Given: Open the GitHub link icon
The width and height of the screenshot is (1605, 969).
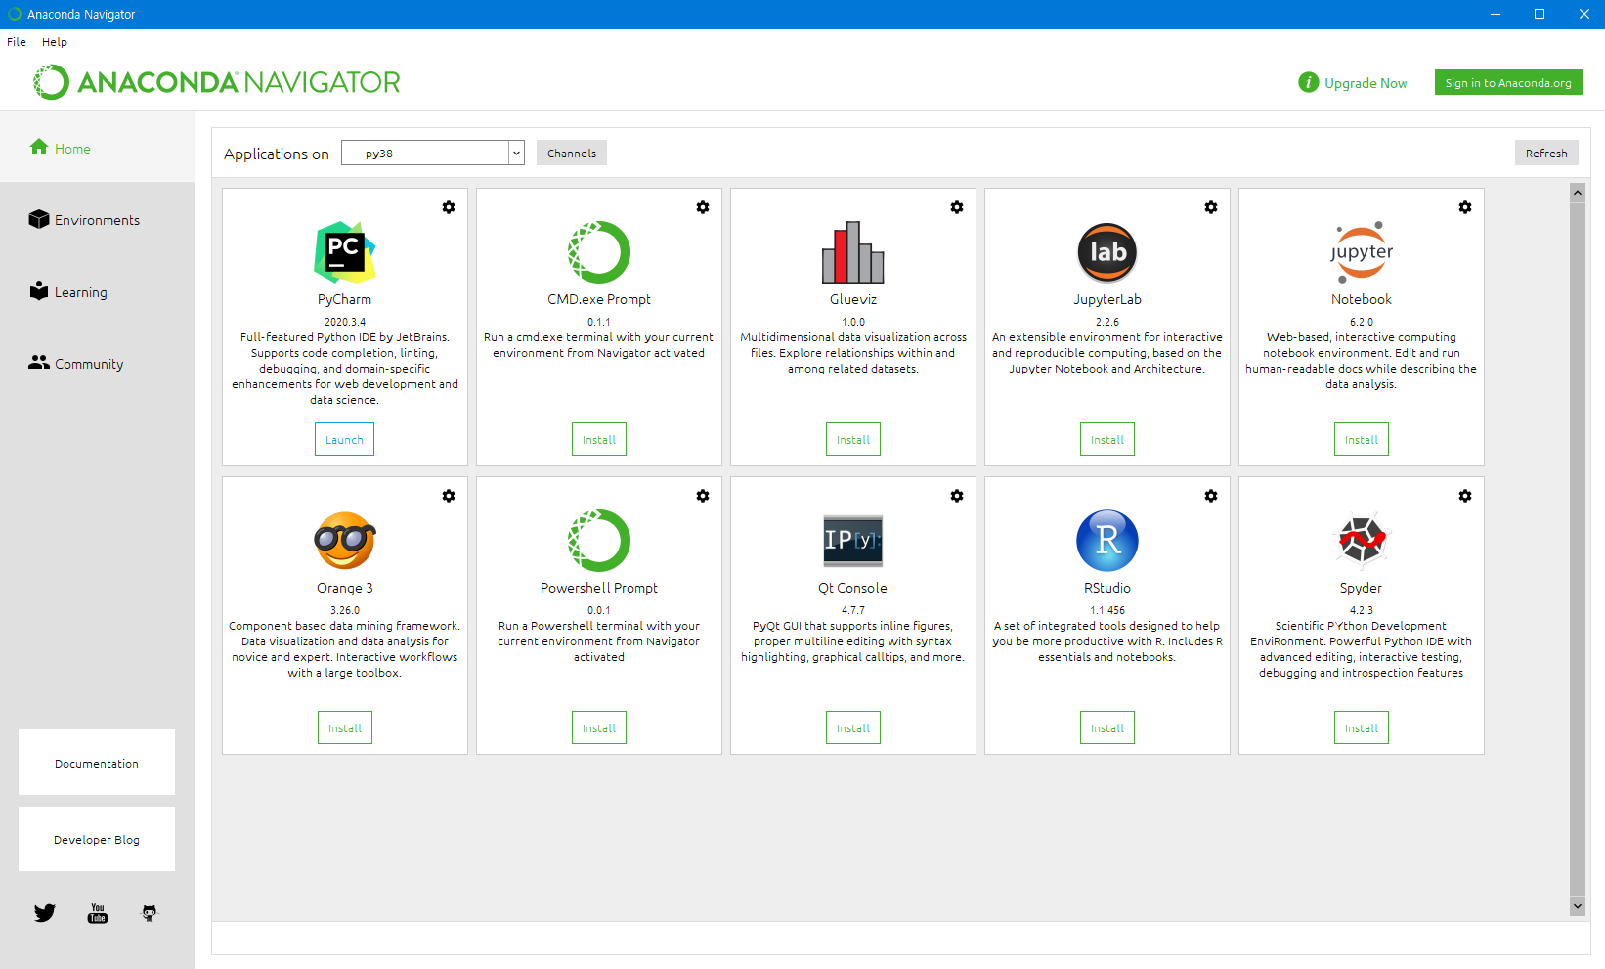Looking at the screenshot, I should [150, 913].
